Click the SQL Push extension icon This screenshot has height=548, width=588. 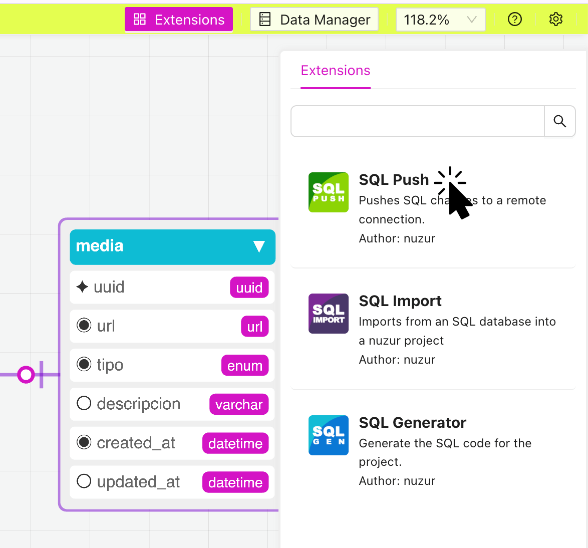(328, 192)
